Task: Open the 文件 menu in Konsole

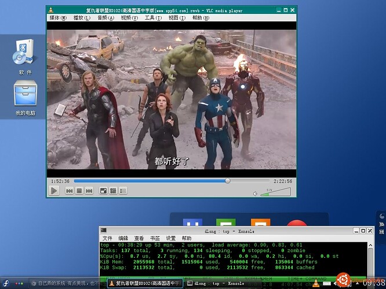Action: tap(107, 238)
